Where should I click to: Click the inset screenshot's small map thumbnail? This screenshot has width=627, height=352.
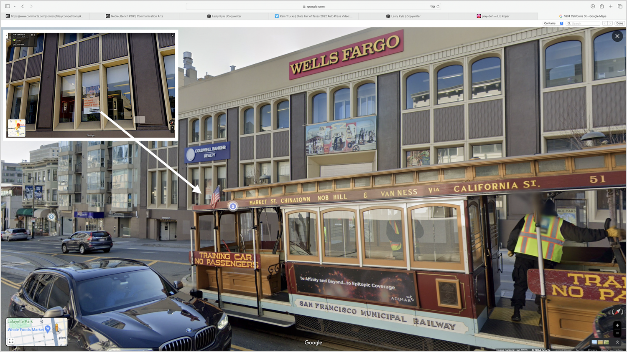point(17,128)
